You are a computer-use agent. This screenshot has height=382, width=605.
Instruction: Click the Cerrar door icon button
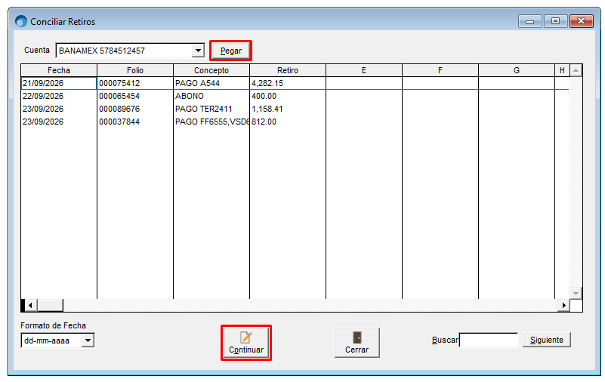357,343
